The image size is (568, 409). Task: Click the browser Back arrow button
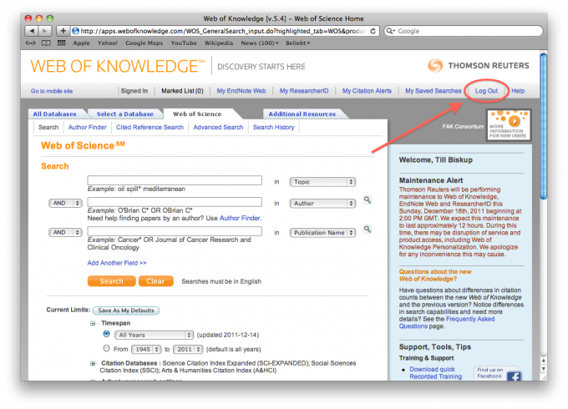click(32, 31)
